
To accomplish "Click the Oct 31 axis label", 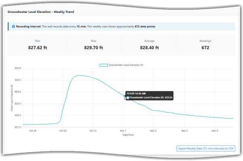I will tap(93, 131).
